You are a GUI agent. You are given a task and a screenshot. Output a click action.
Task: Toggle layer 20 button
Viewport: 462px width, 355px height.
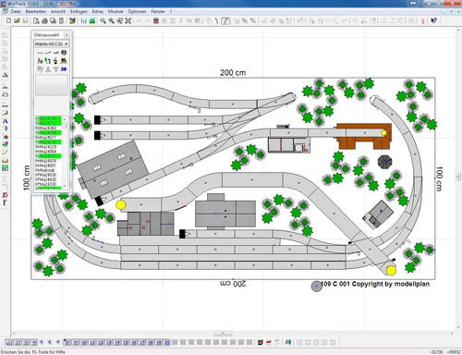click(167, 342)
